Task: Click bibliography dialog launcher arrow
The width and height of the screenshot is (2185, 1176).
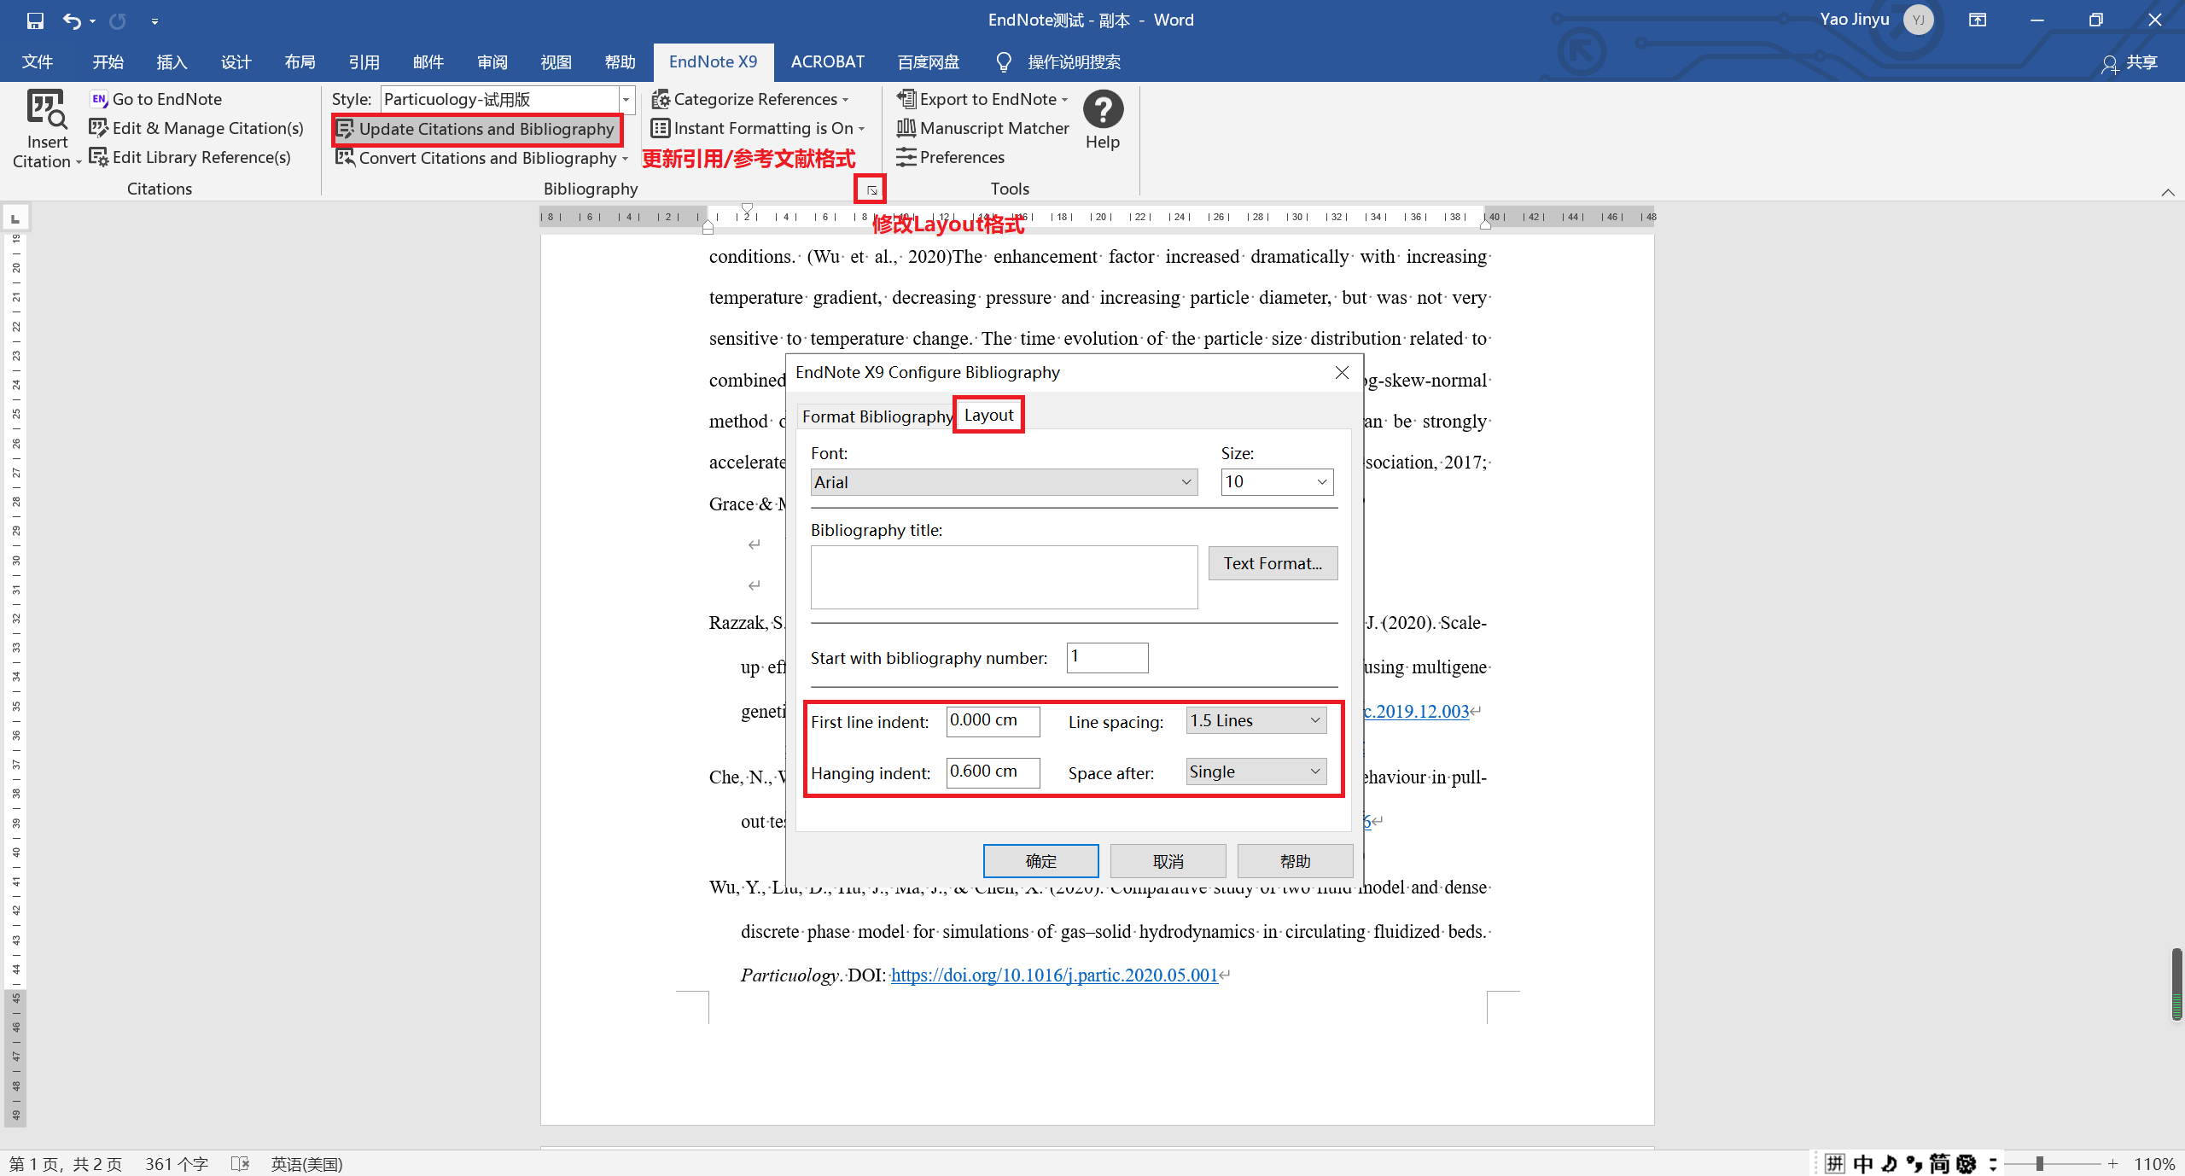Action: click(871, 189)
